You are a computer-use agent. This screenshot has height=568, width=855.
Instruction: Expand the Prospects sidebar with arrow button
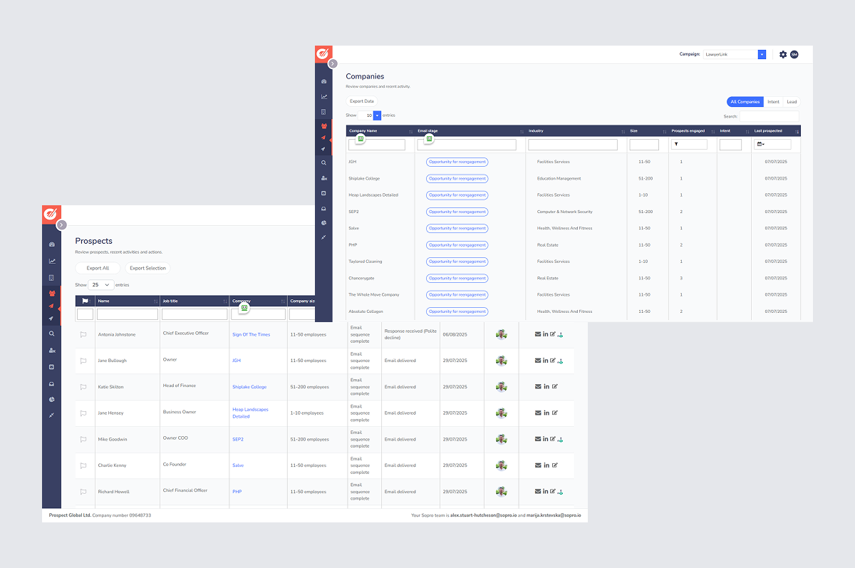(x=62, y=224)
